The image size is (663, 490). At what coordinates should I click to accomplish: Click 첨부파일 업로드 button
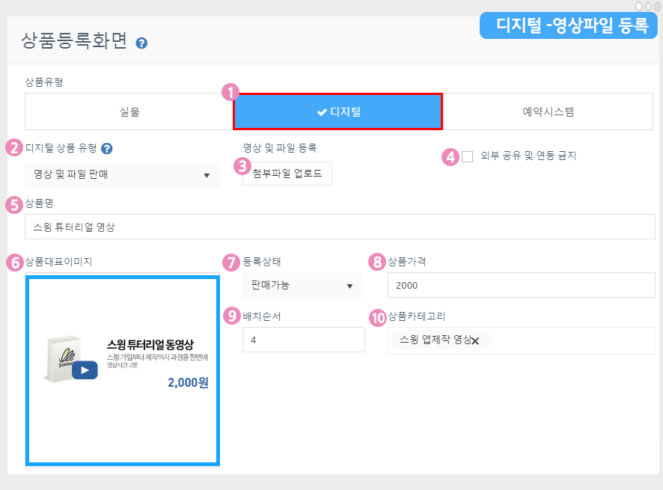click(287, 174)
